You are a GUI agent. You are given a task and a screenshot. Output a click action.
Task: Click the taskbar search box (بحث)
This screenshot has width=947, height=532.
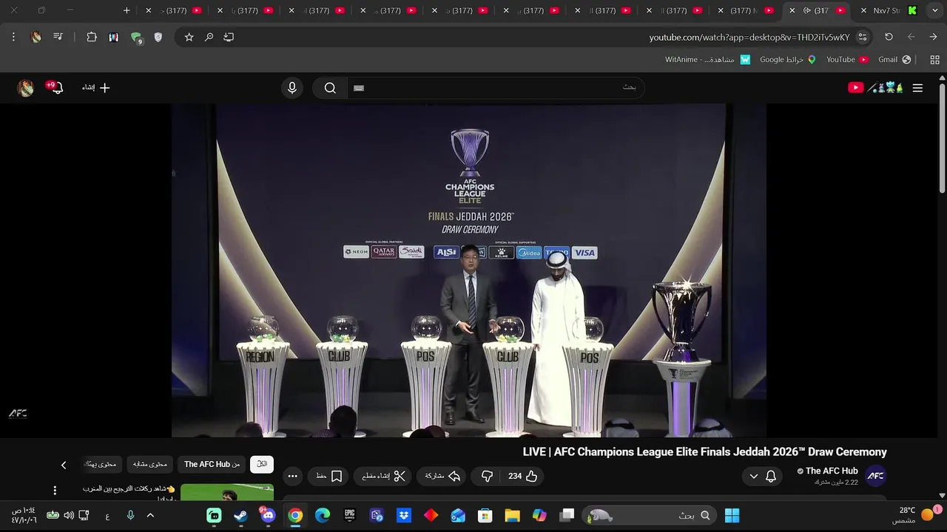click(x=650, y=515)
